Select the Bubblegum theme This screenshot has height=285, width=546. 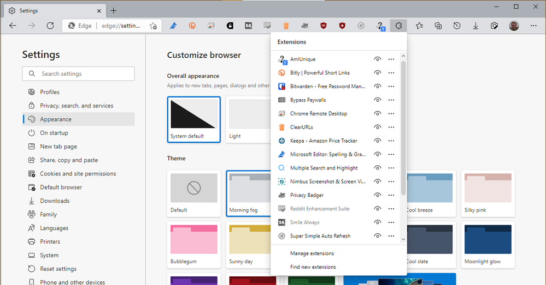[194, 245]
